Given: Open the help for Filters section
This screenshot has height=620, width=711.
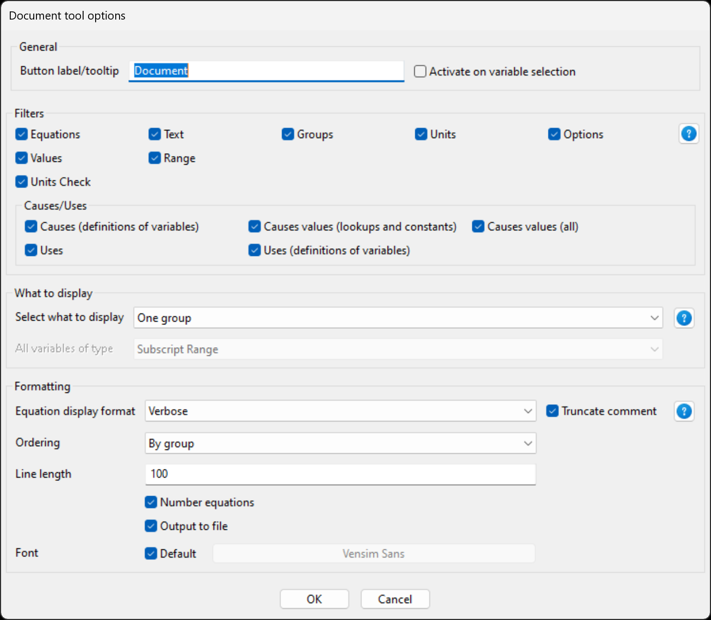Looking at the screenshot, I should [x=689, y=134].
